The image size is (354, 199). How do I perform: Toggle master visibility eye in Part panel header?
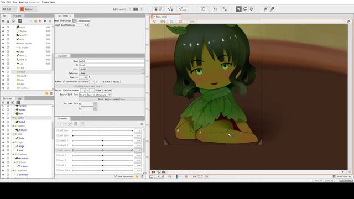(x=3, y=21)
